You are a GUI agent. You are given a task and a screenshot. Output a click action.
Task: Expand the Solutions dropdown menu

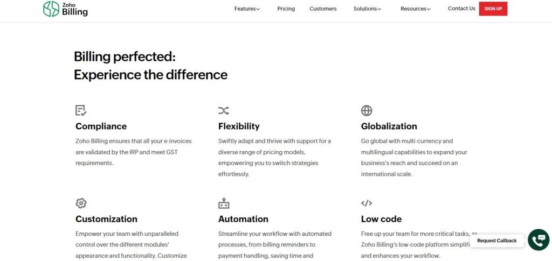tap(367, 9)
